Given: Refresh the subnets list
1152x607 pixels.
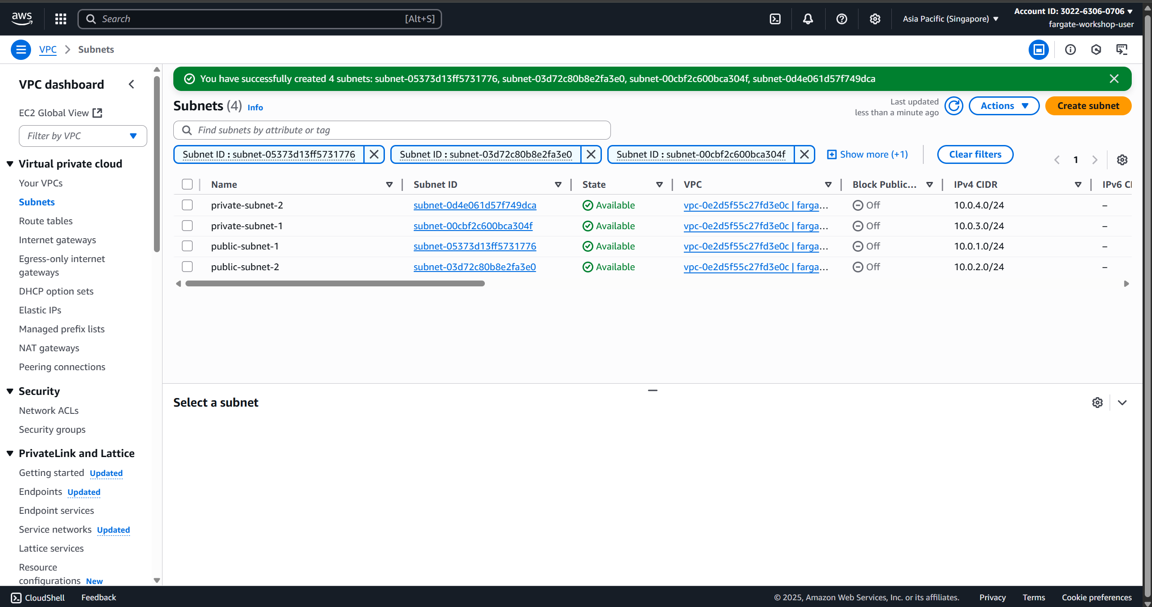Looking at the screenshot, I should (954, 106).
